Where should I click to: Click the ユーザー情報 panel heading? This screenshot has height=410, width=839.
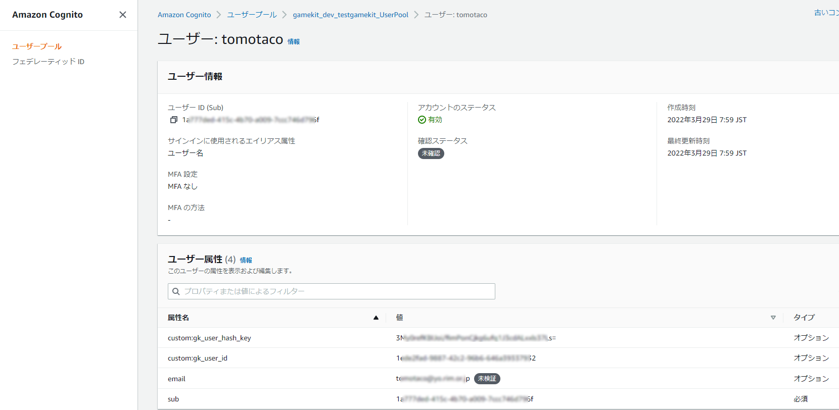coord(195,77)
